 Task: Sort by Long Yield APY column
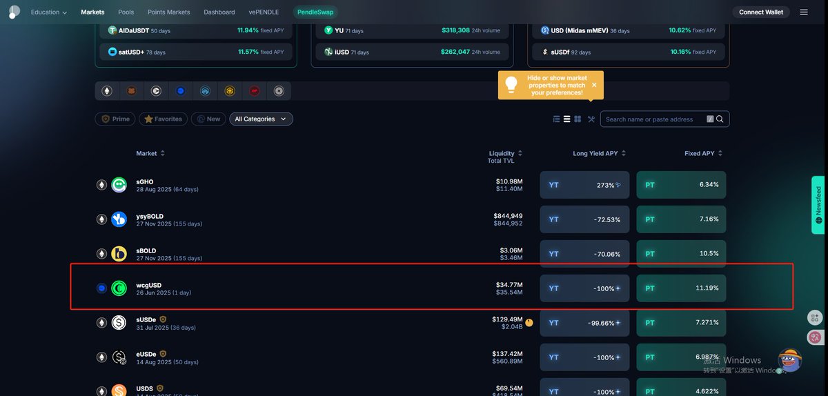click(x=599, y=153)
